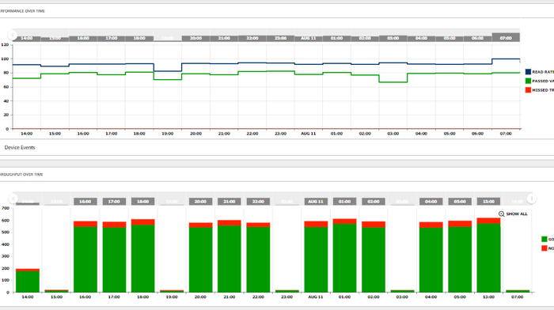Enable the faded 15:00 tag in the throughput selector
This screenshot has height=310, width=554.
(x=56, y=202)
